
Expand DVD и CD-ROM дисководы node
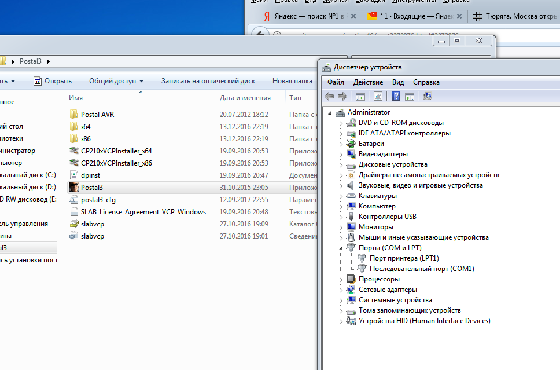click(341, 123)
